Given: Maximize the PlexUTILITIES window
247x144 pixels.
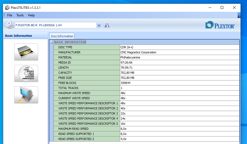Looking at the screenshot, I should 222,8.
